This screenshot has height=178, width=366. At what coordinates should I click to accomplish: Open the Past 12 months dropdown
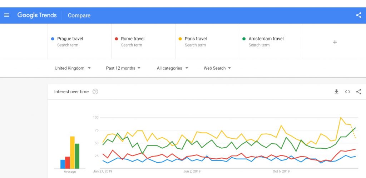click(123, 68)
